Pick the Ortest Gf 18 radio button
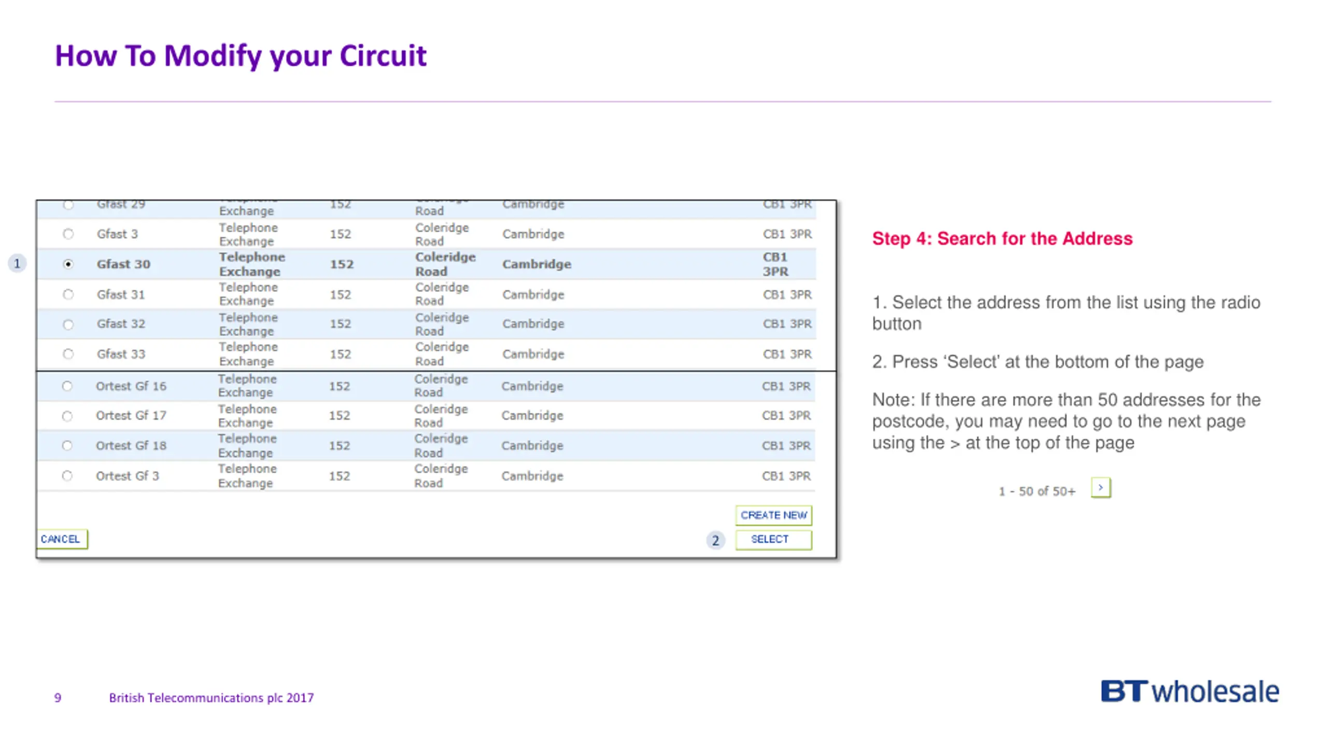The image size is (1327, 741). point(67,446)
